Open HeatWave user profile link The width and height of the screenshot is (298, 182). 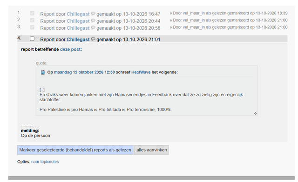[141, 72]
